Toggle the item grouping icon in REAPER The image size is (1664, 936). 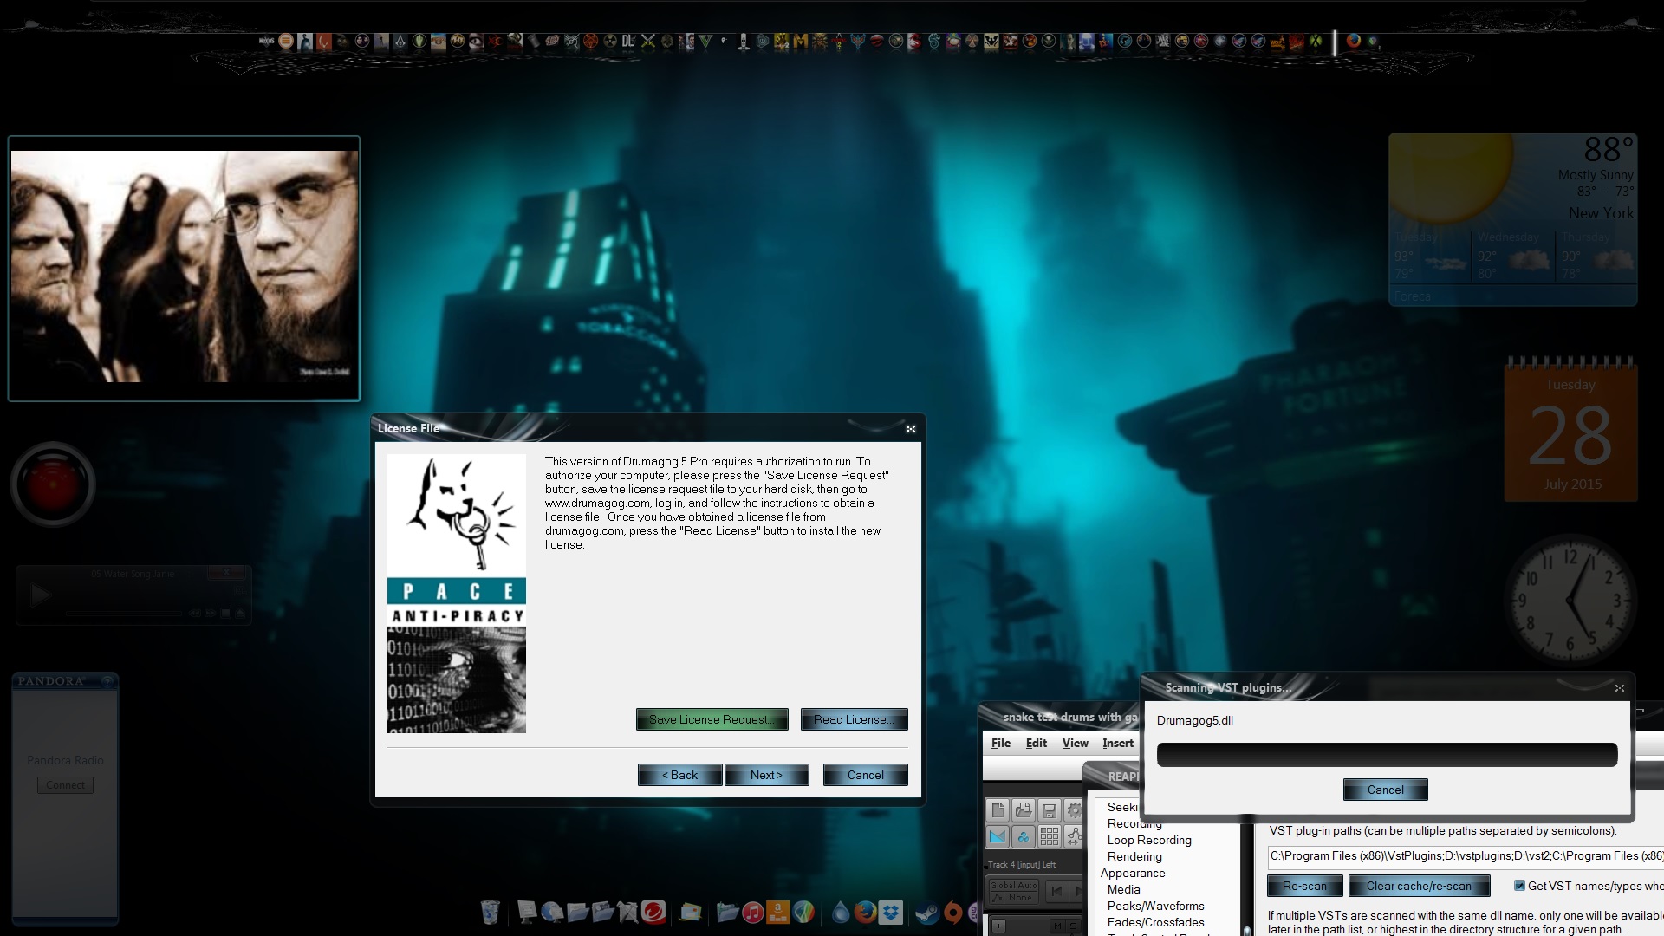[1024, 836]
